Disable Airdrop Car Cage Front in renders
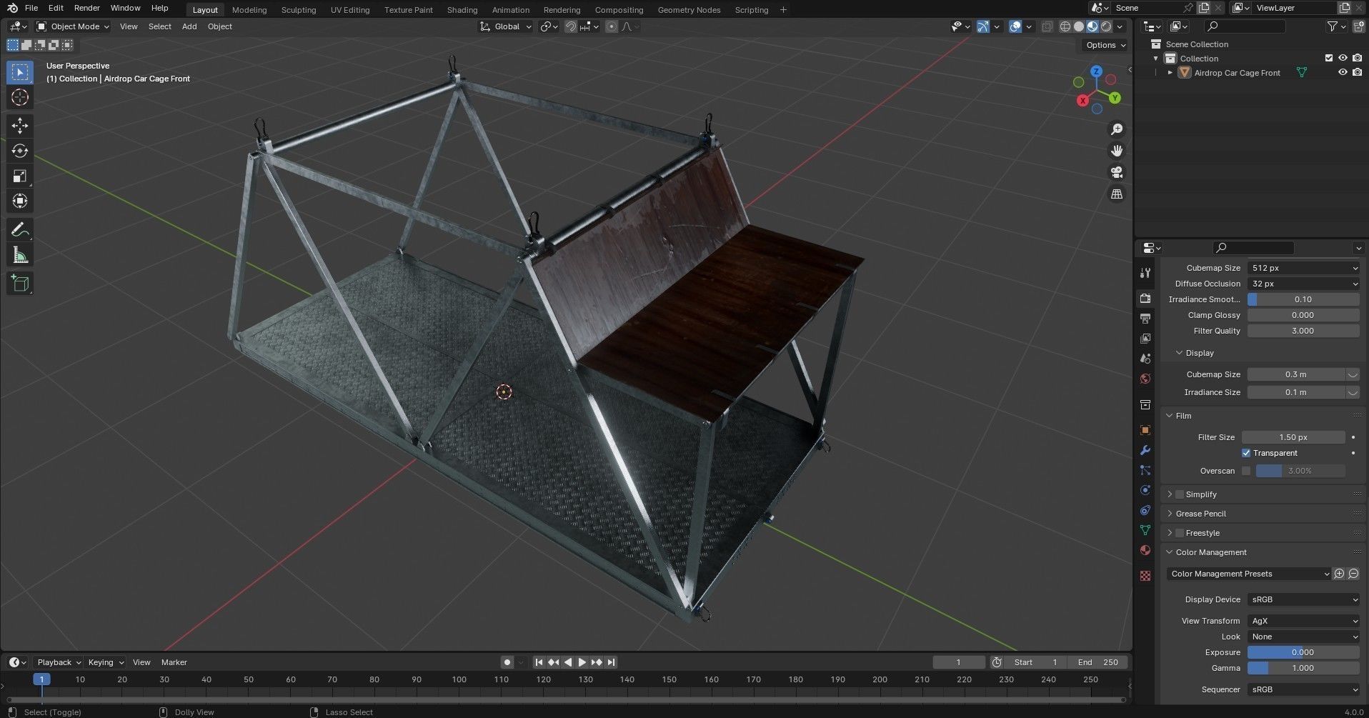 [x=1357, y=72]
